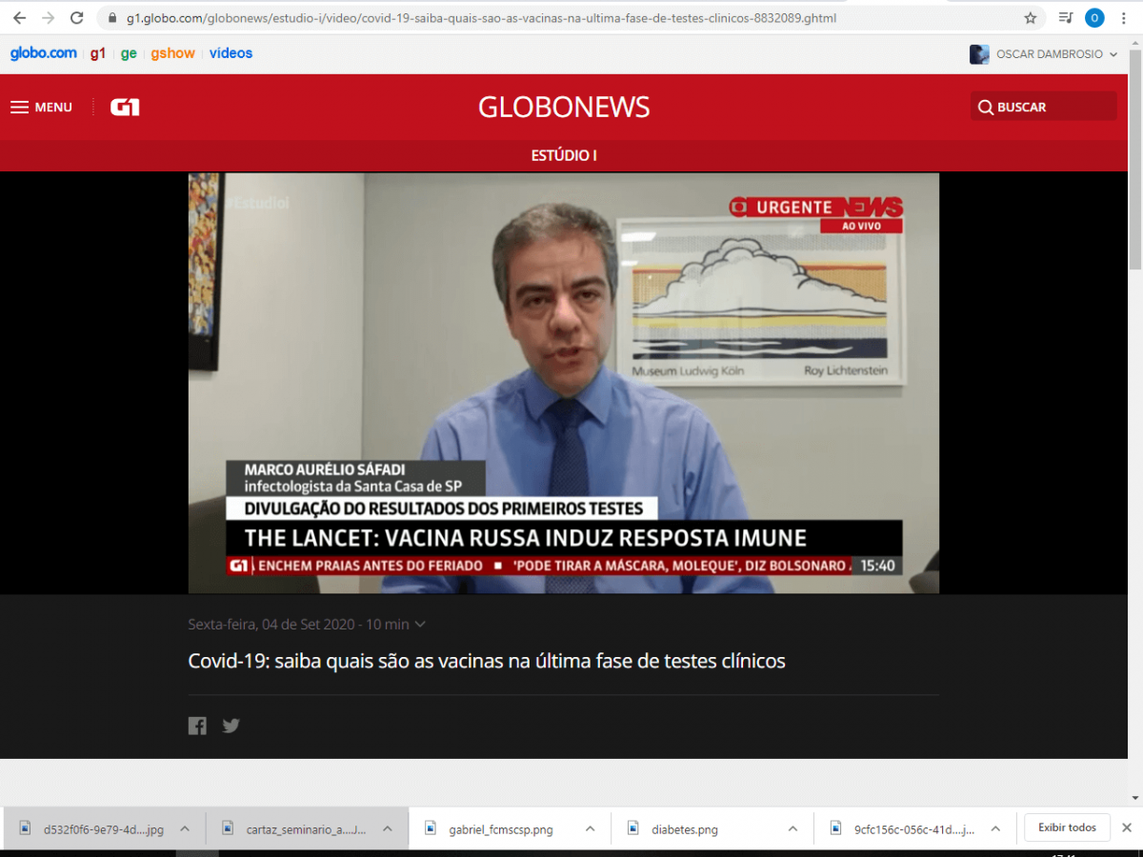This screenshot has height=857, width=1143.
Task: Close the downloads bar
Action: [1127, 827]
